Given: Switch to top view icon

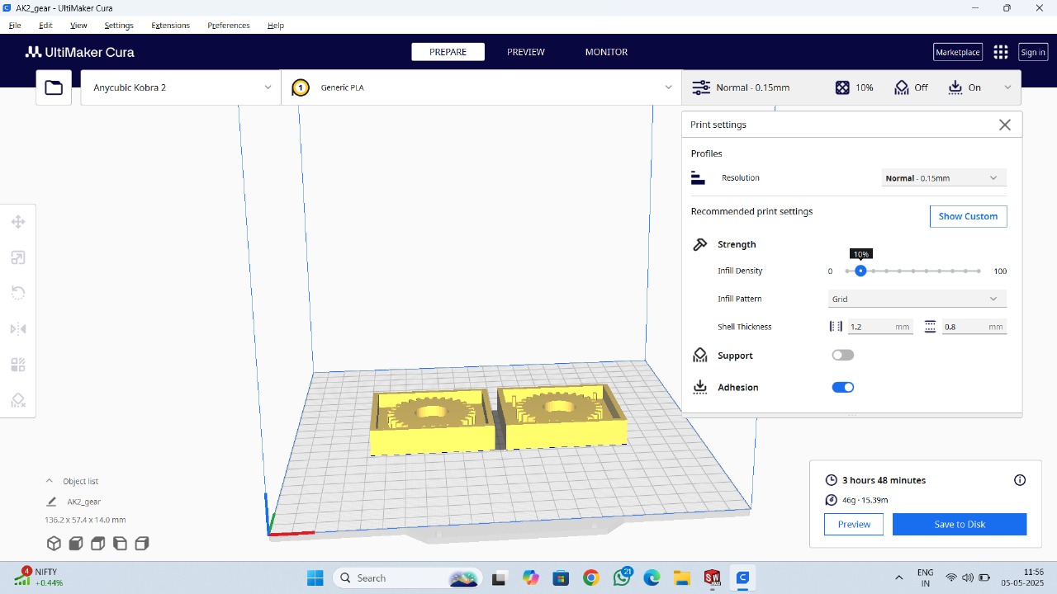Looking at the screenshot, I should click(x=97, y=544).
